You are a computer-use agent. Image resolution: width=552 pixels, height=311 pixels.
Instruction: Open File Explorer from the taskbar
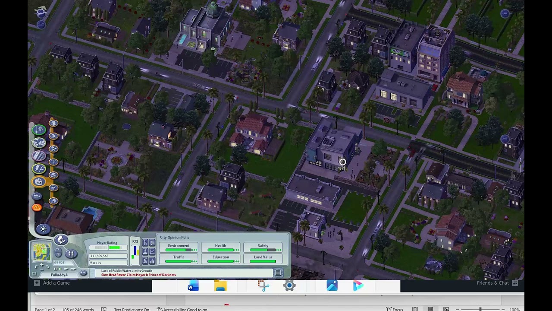220,286
